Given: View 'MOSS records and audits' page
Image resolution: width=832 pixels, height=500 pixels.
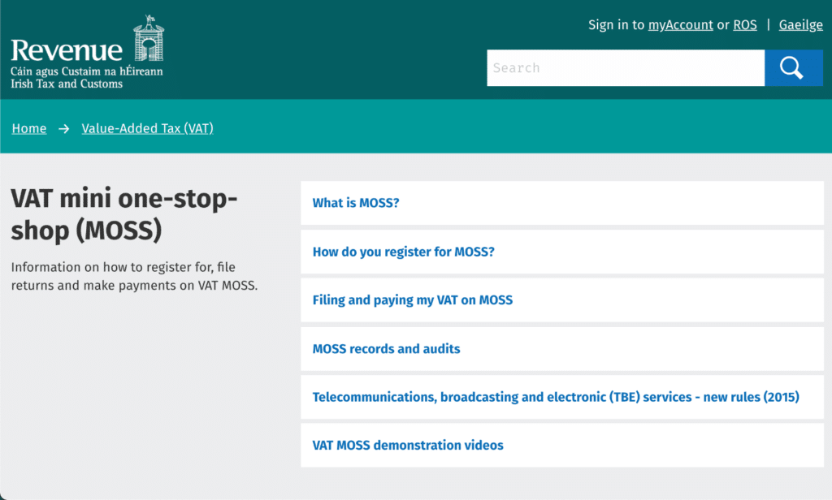Looking at the screenshot, I should 386,349.
